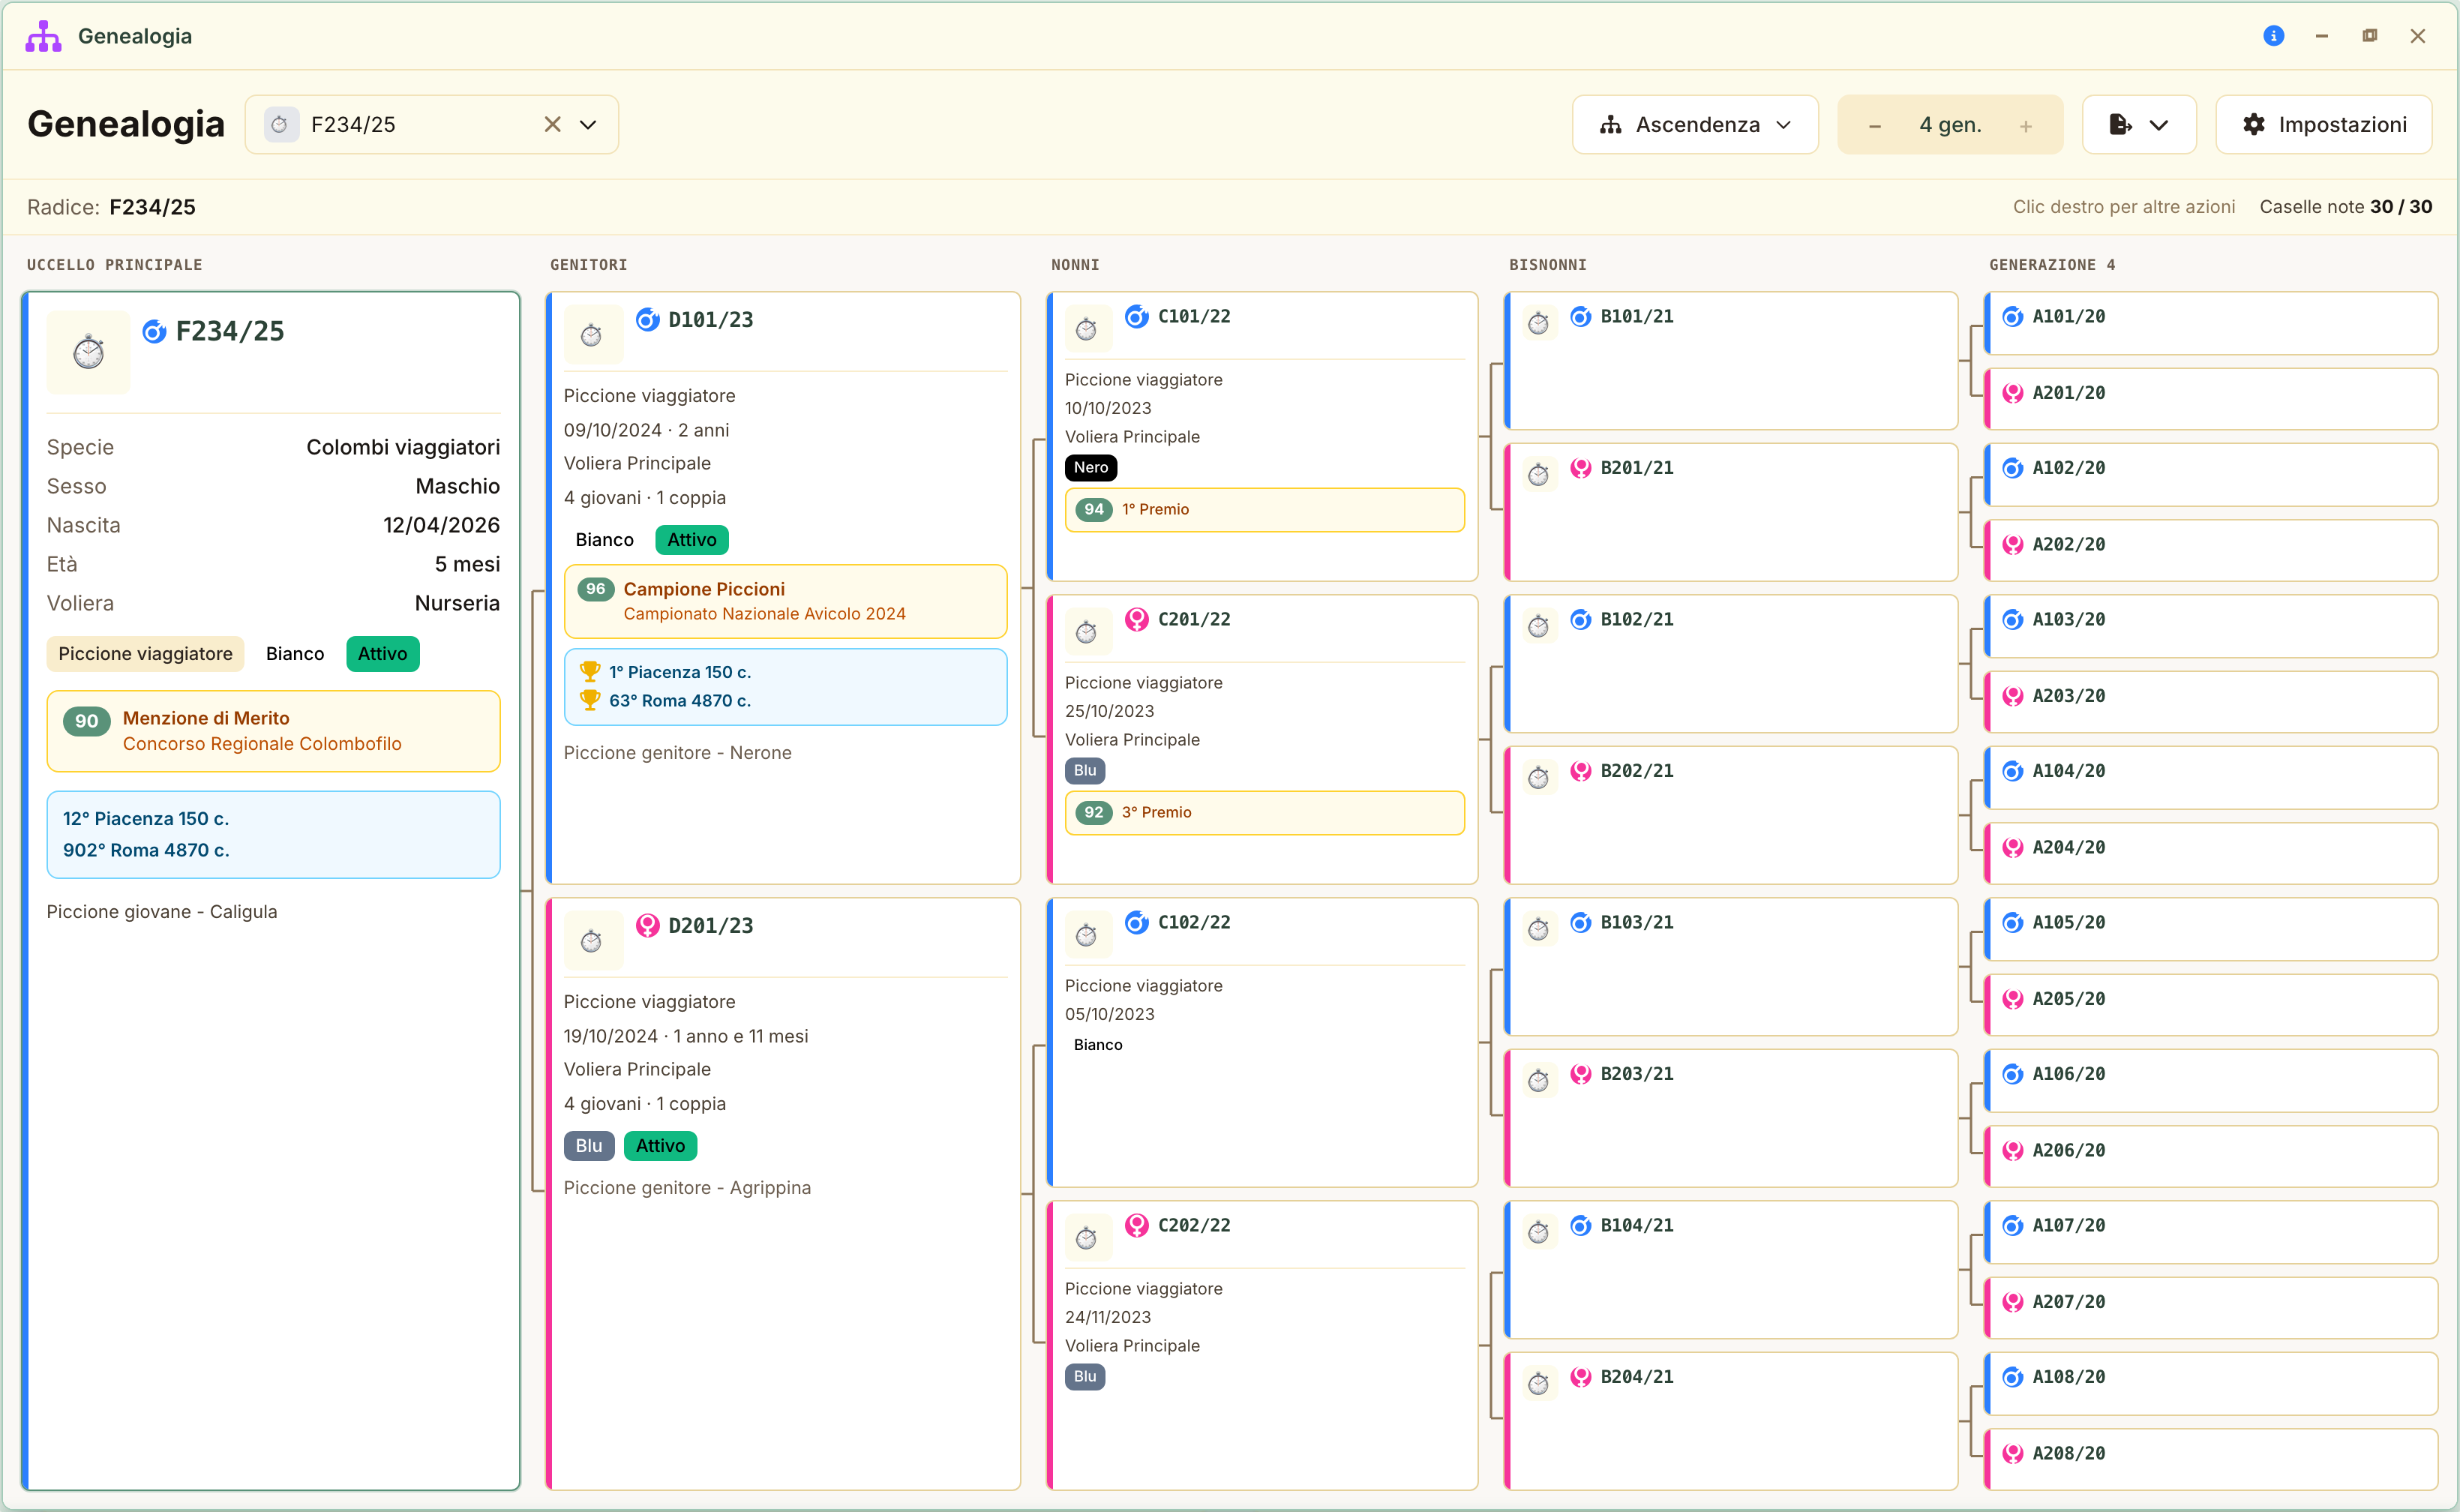Decrease generations with the minus button
This screenshot has width=2460, height=1512.
[x=1875, y=126]
